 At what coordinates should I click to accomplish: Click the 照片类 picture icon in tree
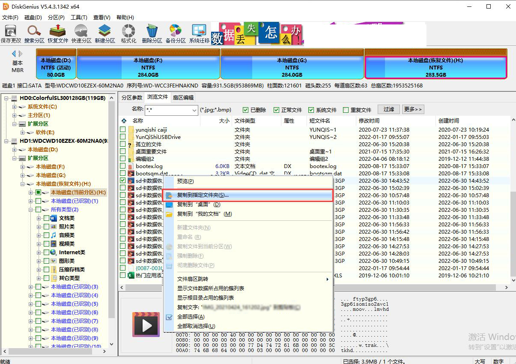(54, 227)
